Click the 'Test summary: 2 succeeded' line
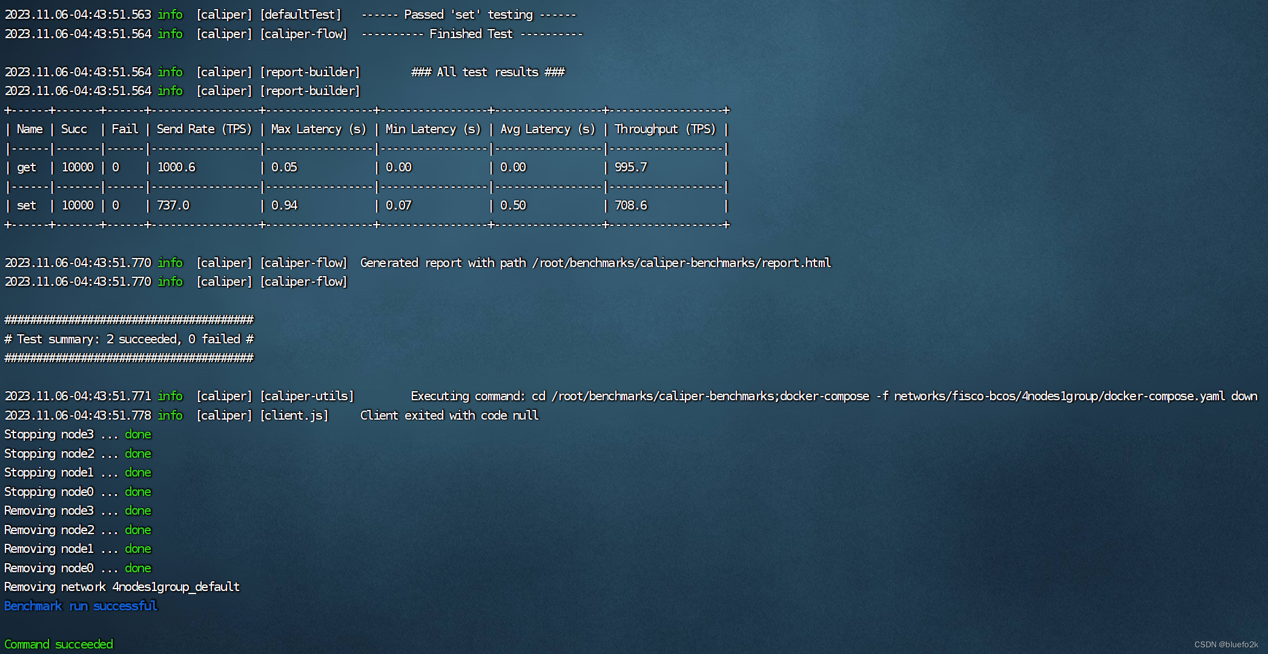The image size is (1268, 654). point(129,339)
